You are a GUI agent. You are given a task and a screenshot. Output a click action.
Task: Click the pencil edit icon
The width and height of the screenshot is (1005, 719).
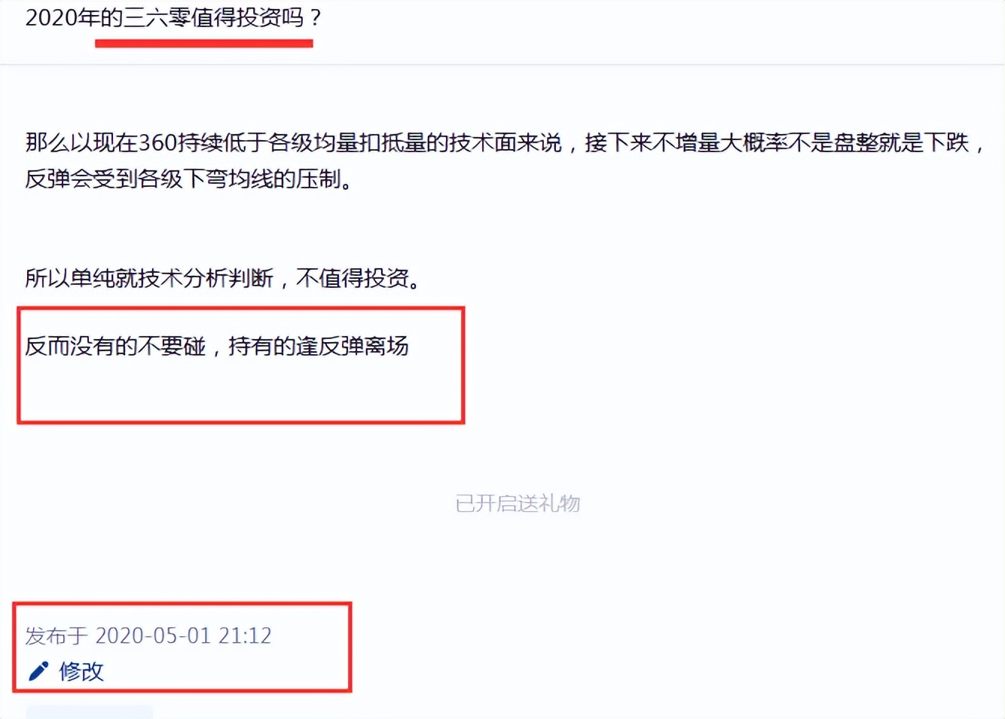(x=38, y=671)
